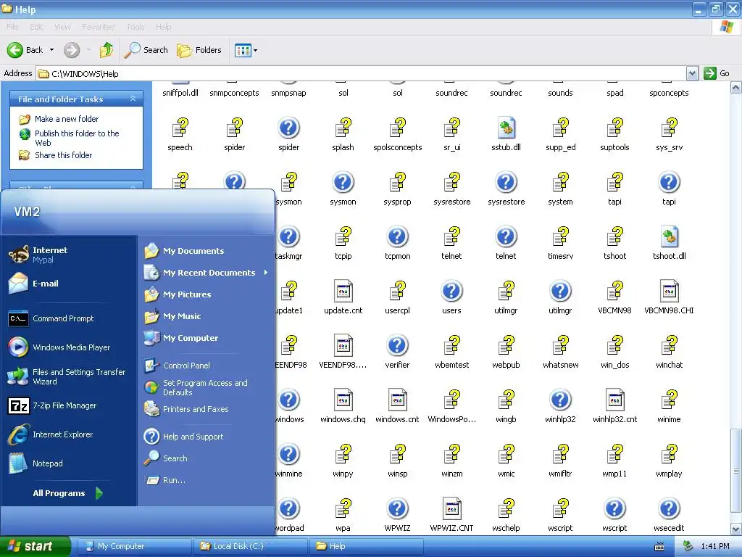This screenshot has height=557, width=742.
Task: Click the taskbar keyboard tray icon
Action: point(659,547)
